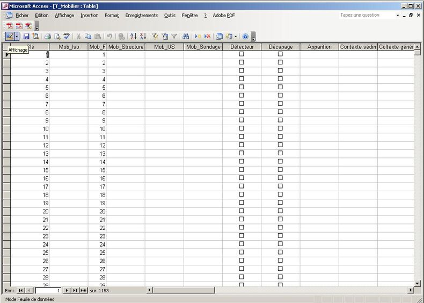The width and height of the screenshot is (424, 303).
Task: Click the Design view (Affichage) toolbar icon
Action: [x=10, y=37]
